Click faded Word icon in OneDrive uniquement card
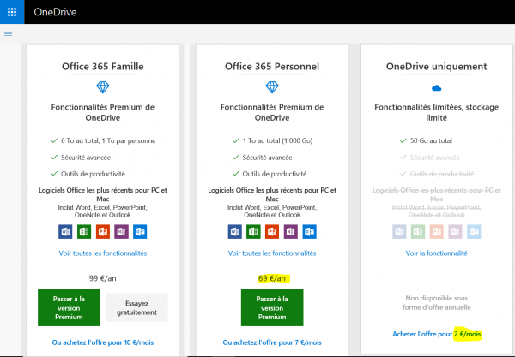This screenshot has width=515, height=357. tap(399, 231)
